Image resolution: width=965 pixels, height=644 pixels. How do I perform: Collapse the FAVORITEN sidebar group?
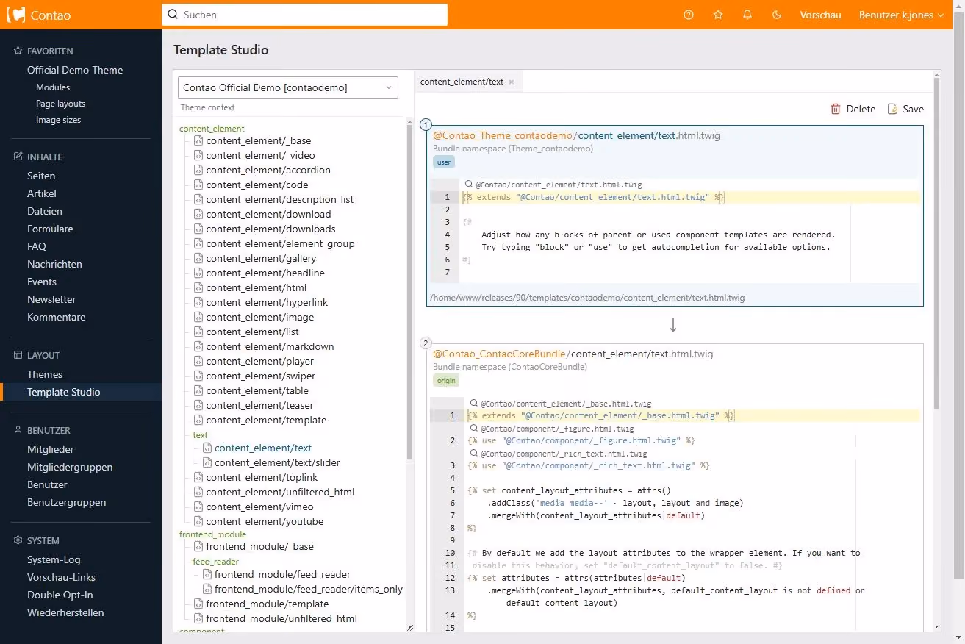tap(50, 51)
